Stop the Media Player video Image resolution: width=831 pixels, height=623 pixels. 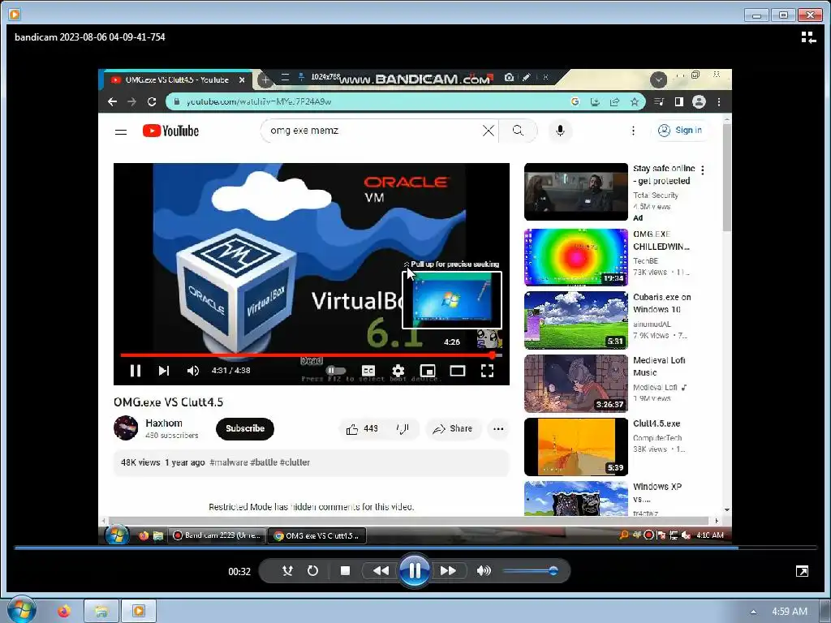click(345, 570)
